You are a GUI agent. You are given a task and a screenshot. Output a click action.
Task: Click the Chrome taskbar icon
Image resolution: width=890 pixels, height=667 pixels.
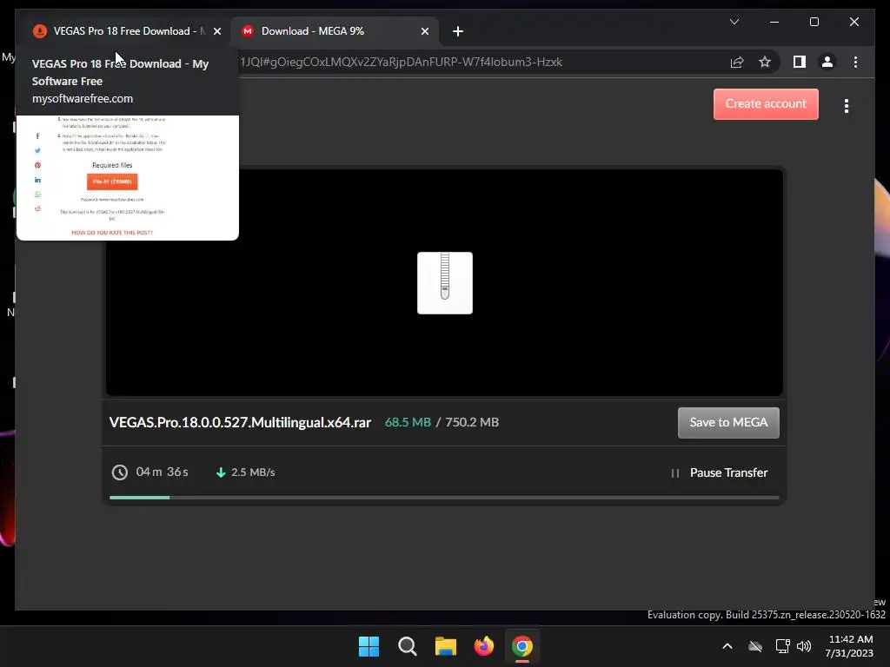522,646
